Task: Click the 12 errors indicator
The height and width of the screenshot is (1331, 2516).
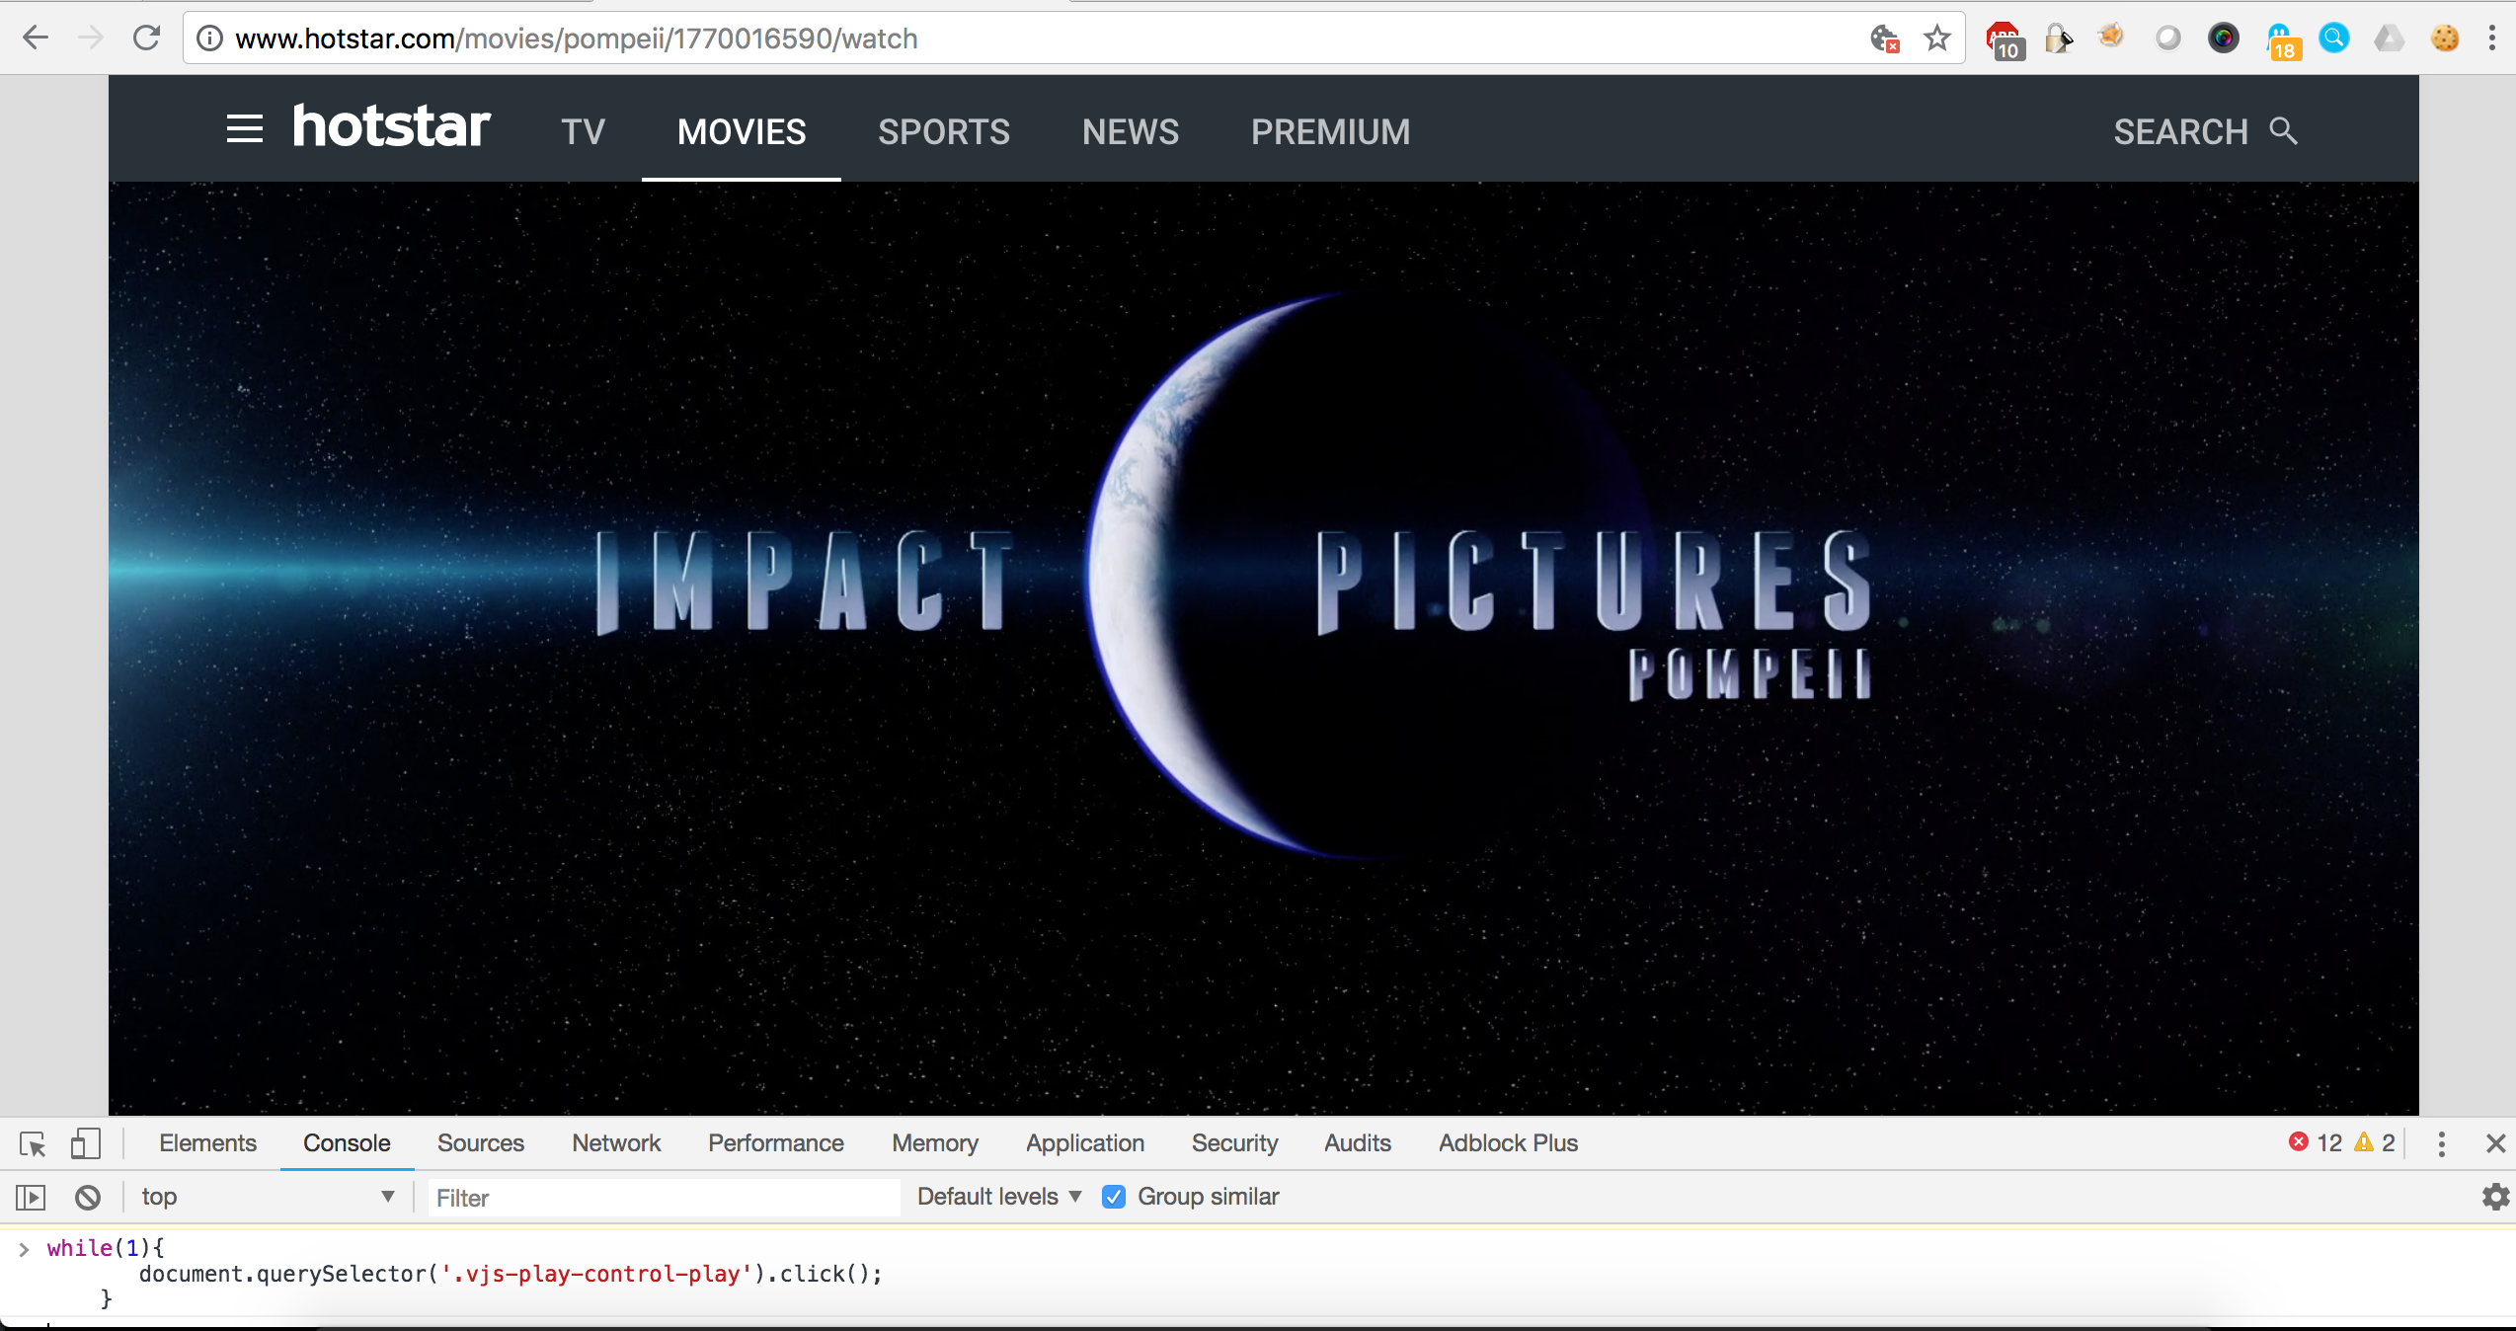Action: pos(2316,1143)
